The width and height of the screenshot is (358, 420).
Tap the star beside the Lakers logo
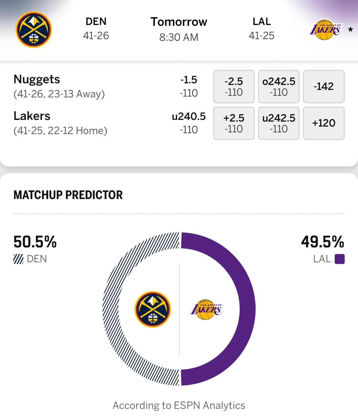pyautogui.click(x=351, y=29)
